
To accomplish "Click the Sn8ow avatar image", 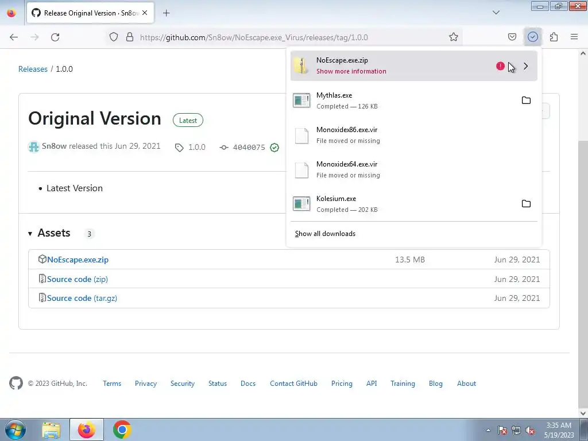I will click(34, 146).
